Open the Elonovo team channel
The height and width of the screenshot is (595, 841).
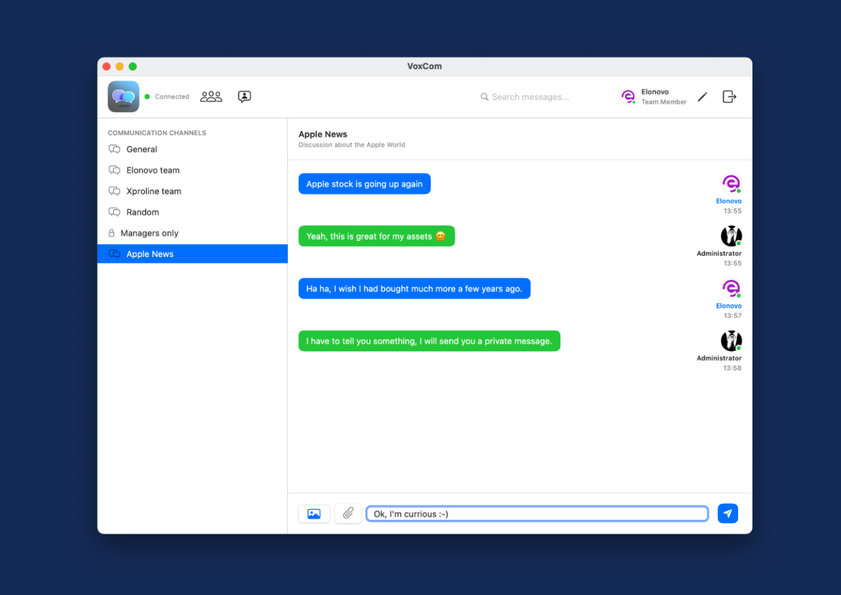(153, 171)
